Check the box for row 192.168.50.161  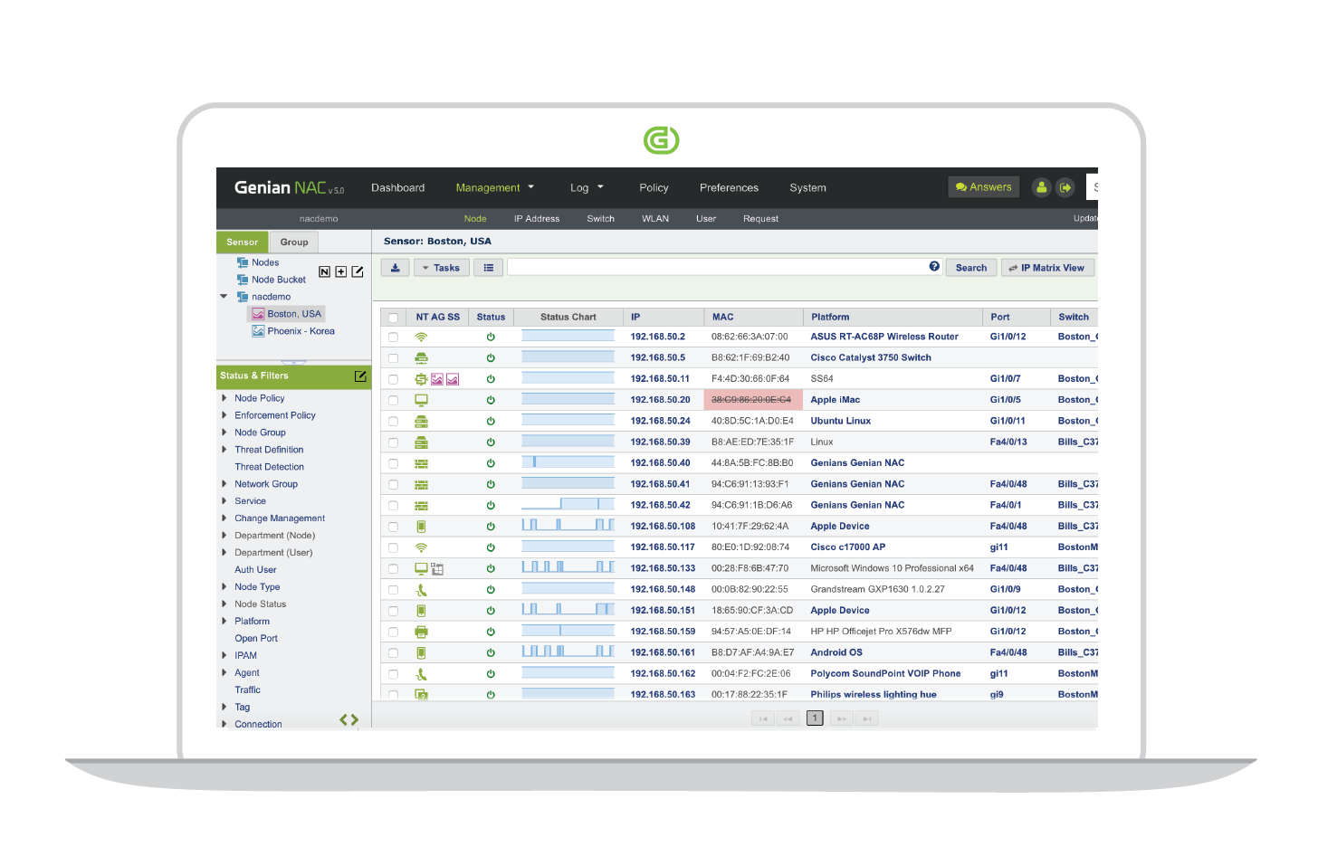click(x=393, y=652)
